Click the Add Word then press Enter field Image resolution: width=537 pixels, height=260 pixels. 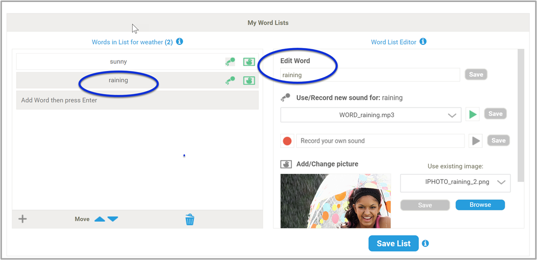coord(137,100)
